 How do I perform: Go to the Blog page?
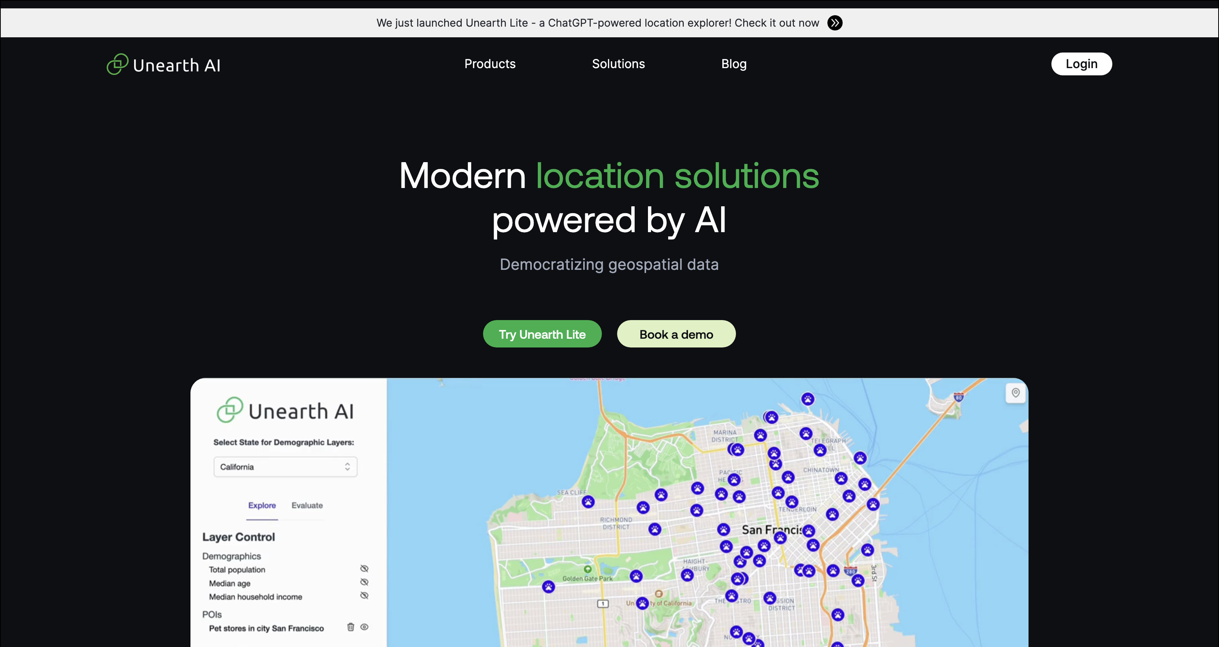734,64
